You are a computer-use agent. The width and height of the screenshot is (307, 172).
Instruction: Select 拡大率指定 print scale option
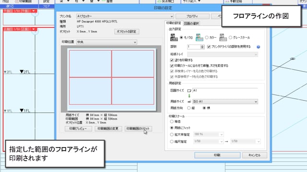[172, 135]
